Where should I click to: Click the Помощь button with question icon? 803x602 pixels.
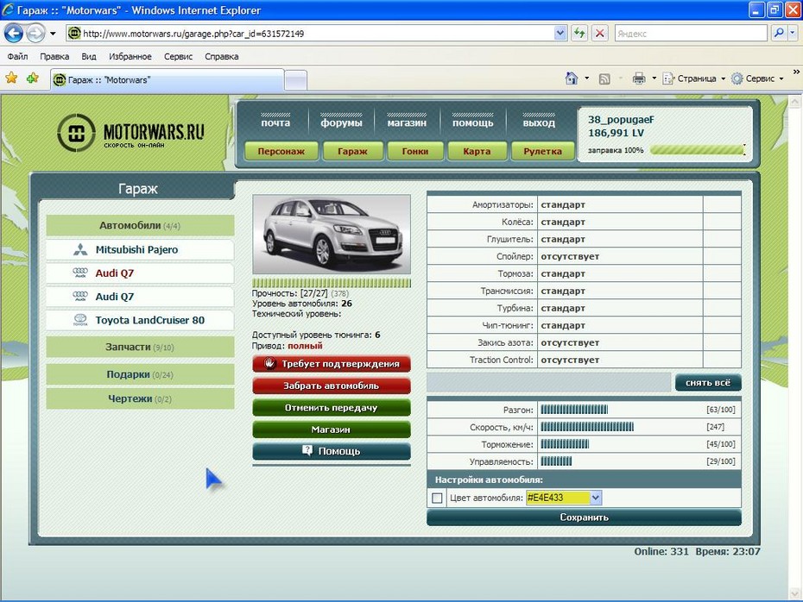tap(332, 451)
